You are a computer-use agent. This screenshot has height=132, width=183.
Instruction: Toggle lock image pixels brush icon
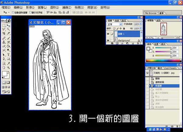click(x=117, y=28)
